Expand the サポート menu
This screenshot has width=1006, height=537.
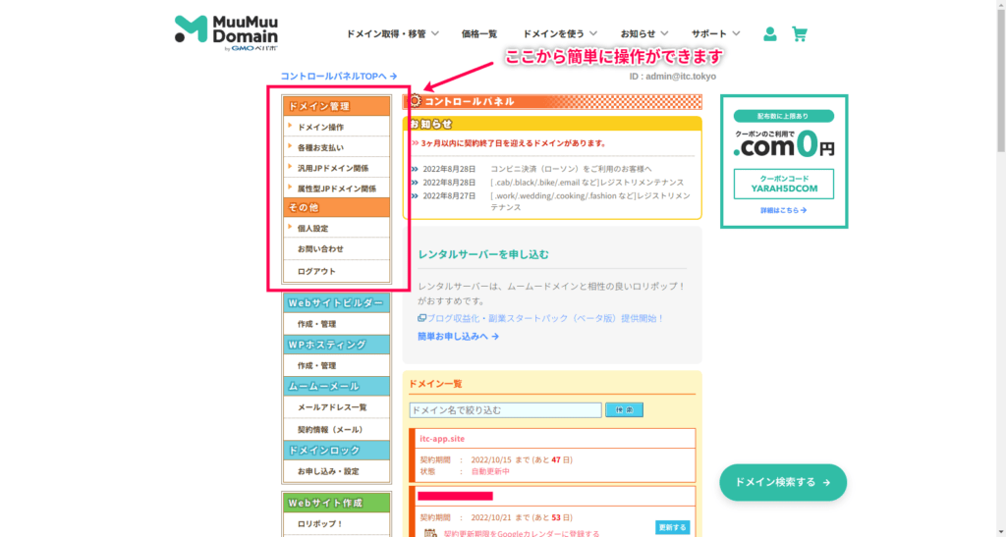[715, 34]
